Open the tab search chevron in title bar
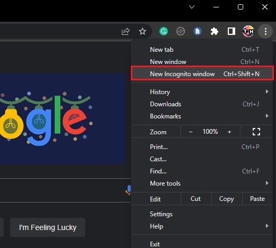This screenshot has width=276, height=248. point(192,7)
